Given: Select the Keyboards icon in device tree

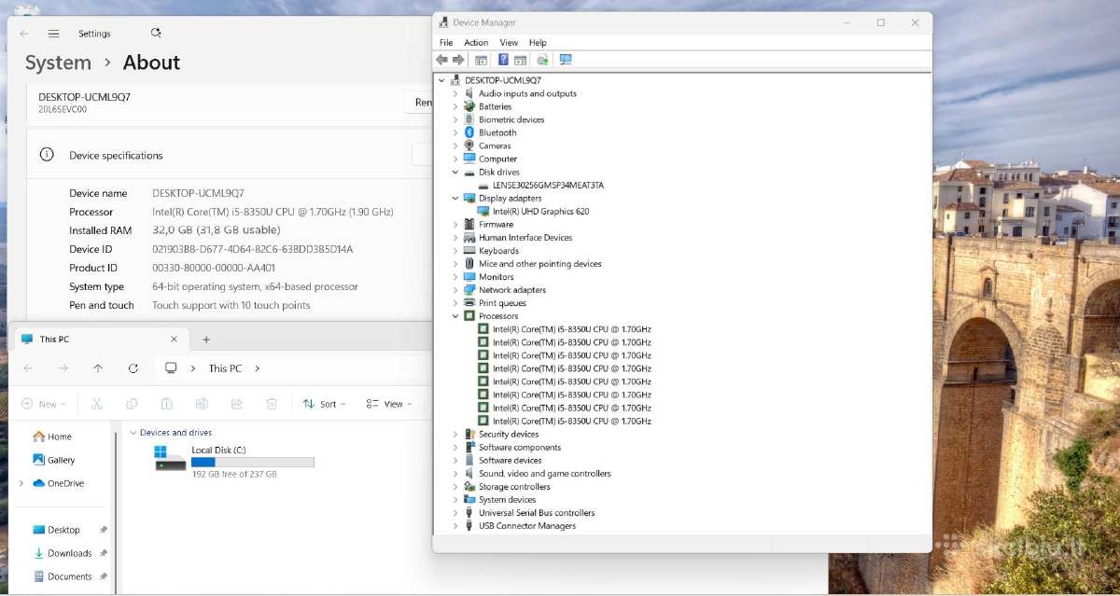Looking at the screenshot, I should [x=469, y=251].
